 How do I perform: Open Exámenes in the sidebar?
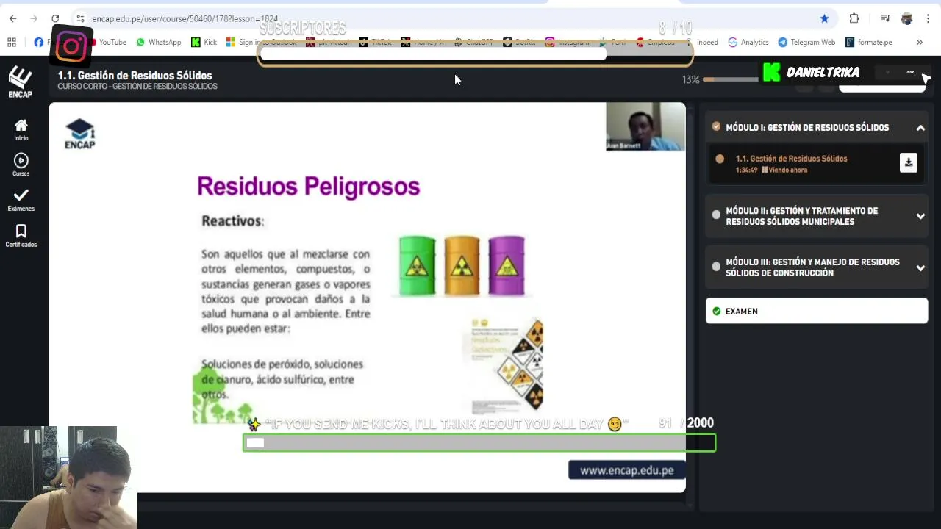click(21, 200)
